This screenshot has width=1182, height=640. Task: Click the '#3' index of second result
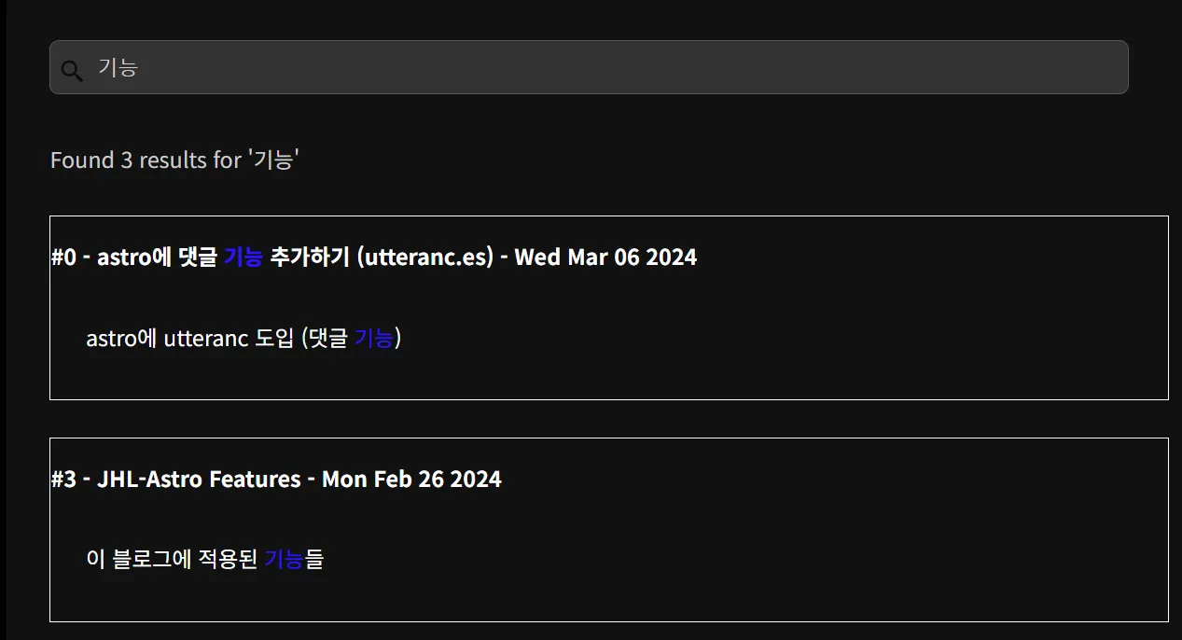[63, 480]
